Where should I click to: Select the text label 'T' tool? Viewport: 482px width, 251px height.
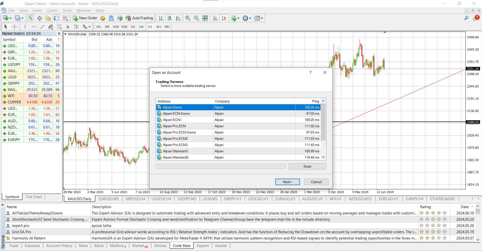pos(76,27)
